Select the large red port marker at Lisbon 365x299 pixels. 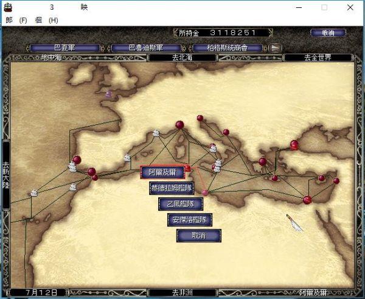click(77, 160)
